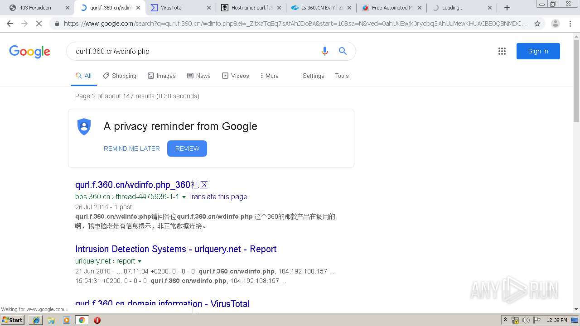Bookmark this page with star icon
Screen dimensions: 580x326
[x=537, y=24]
